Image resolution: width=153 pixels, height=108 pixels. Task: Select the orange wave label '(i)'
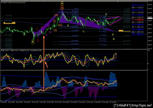55,21
